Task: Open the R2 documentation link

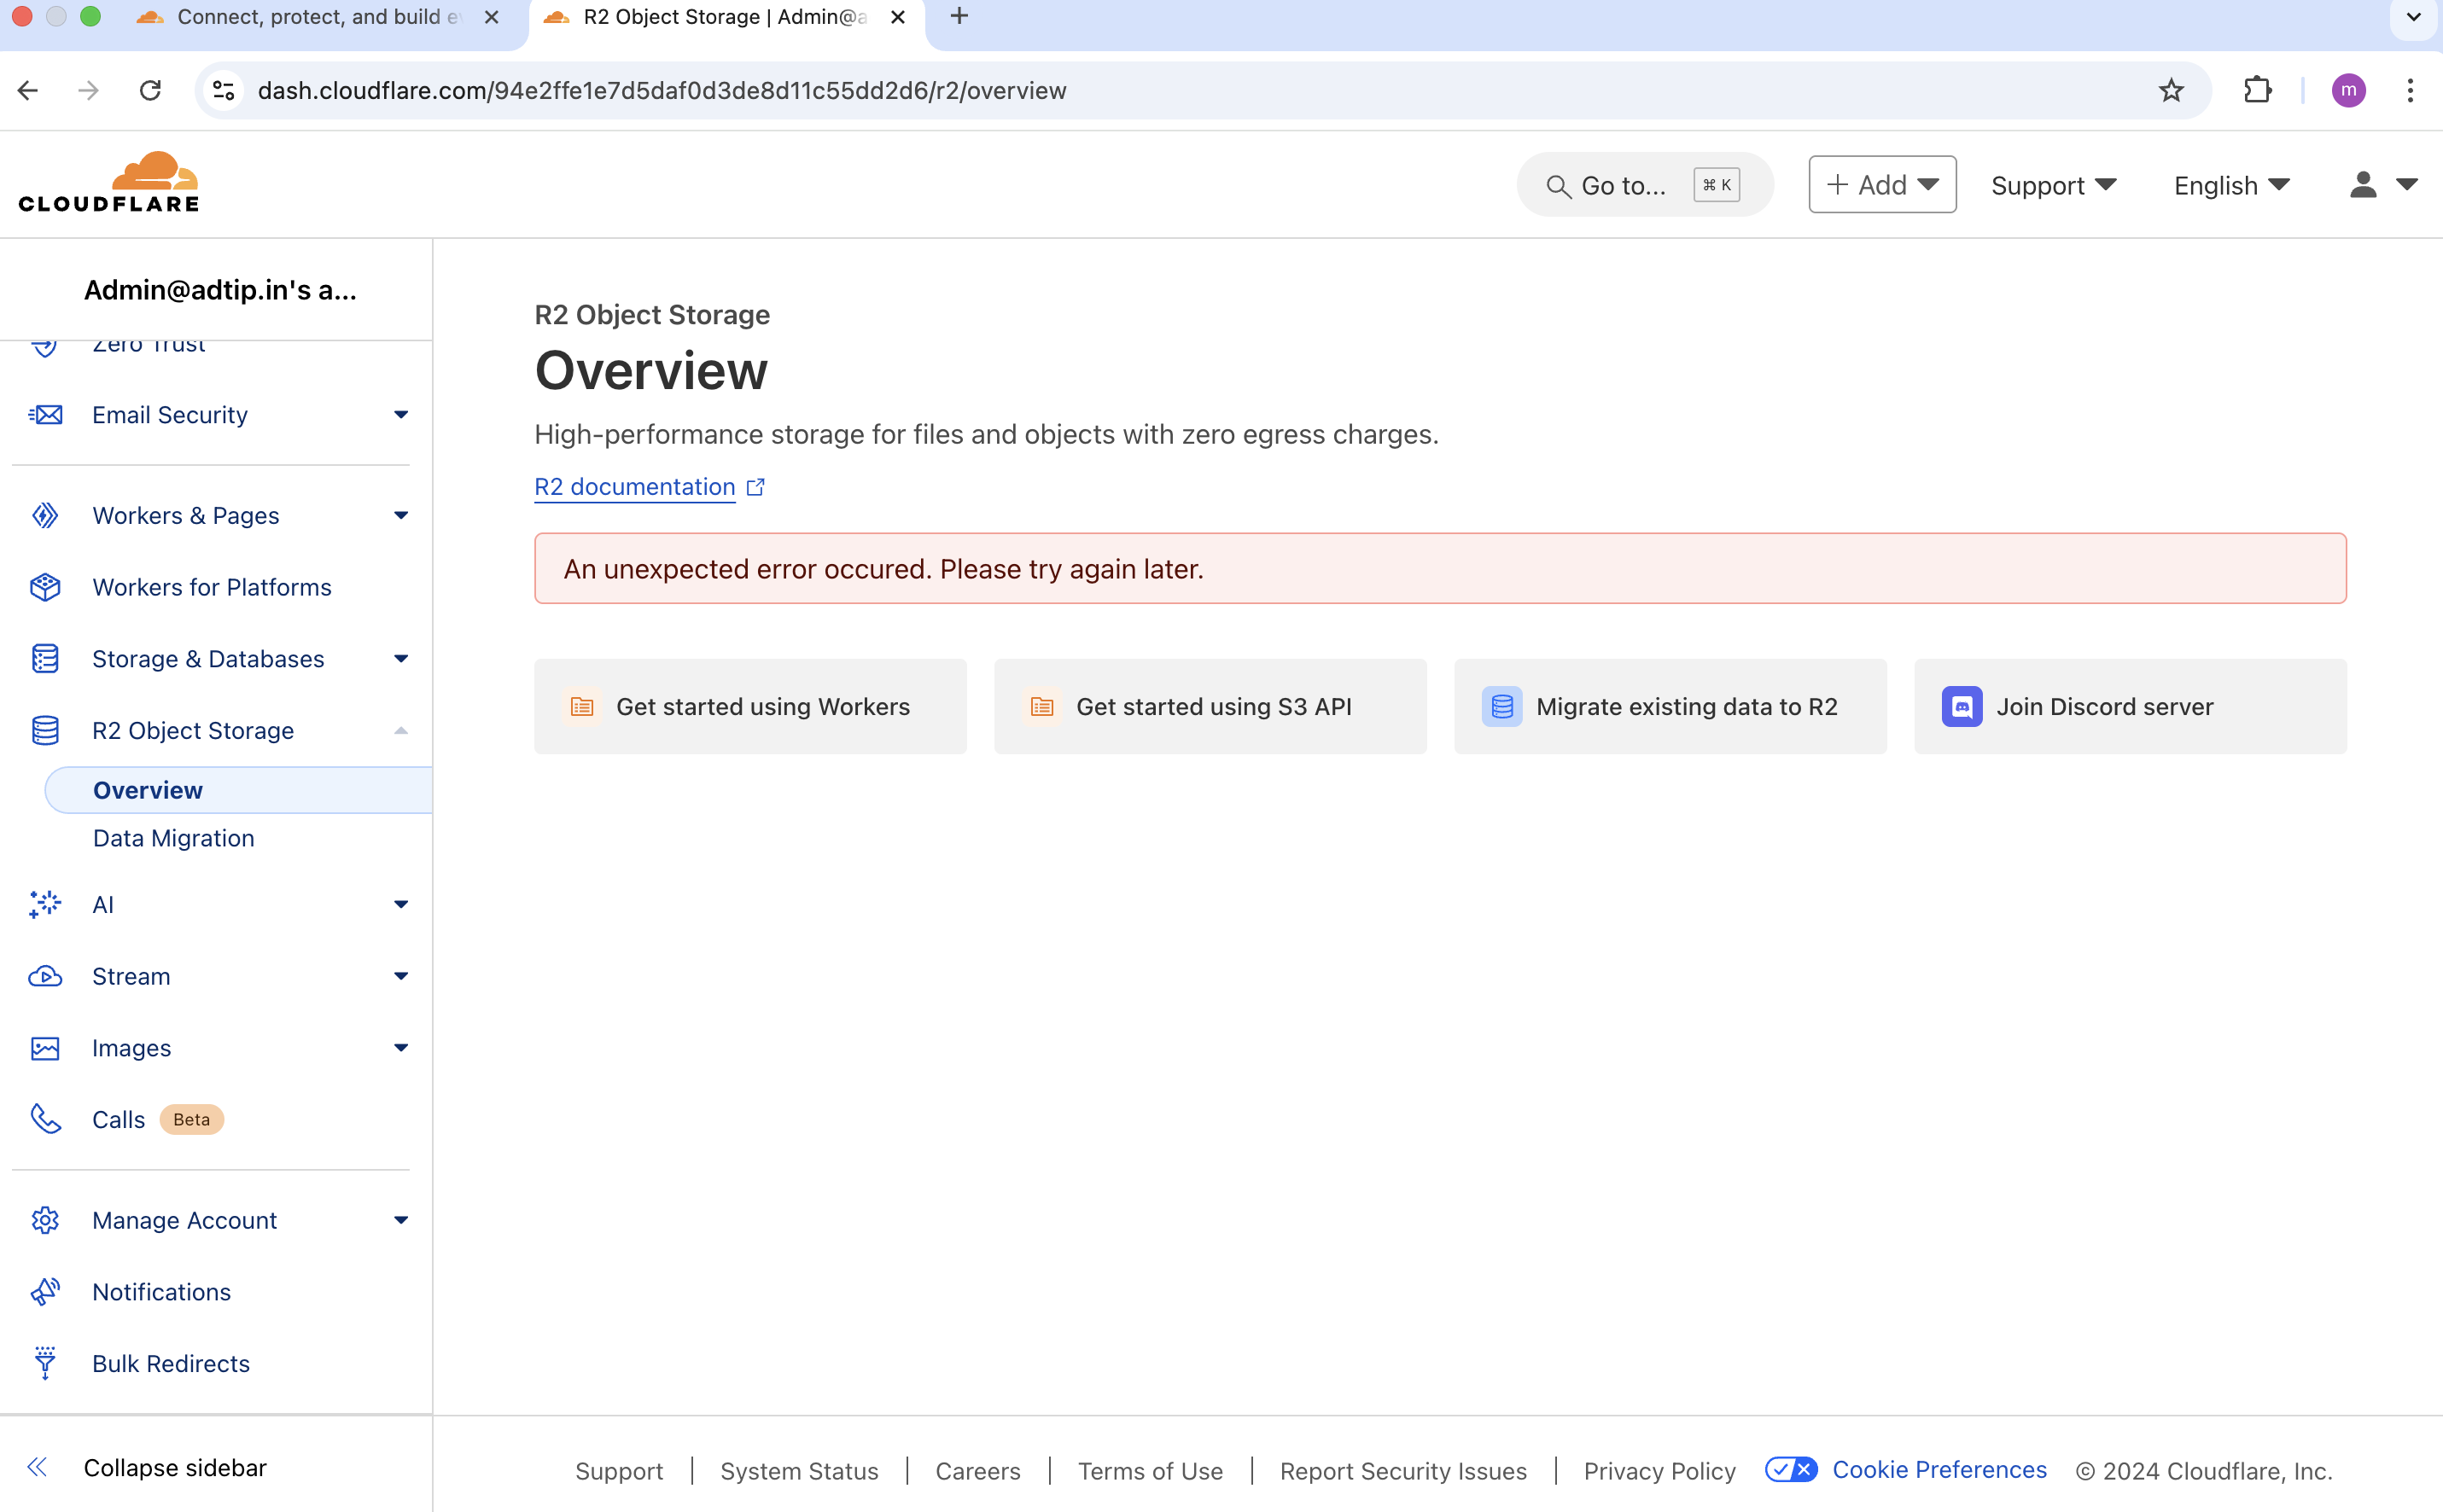Action: [x=634, y=487]
